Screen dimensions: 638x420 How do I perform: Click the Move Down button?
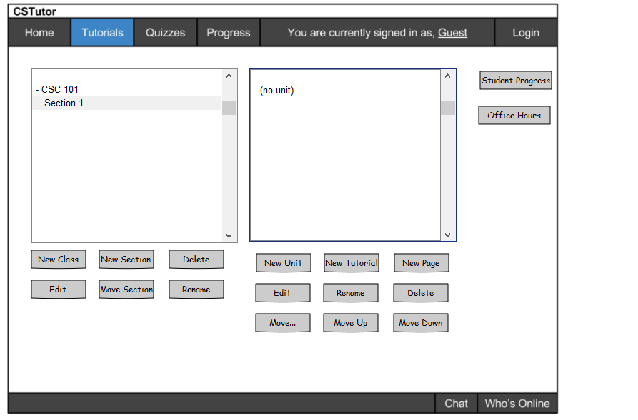pos(421,323)
